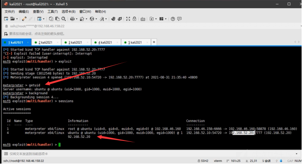Click the globe Encoding icon
This screenshot has height=164, width=302.
coord(92,19)
